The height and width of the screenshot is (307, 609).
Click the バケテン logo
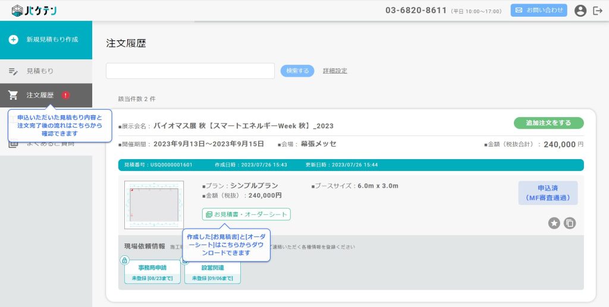coord(34,11)
